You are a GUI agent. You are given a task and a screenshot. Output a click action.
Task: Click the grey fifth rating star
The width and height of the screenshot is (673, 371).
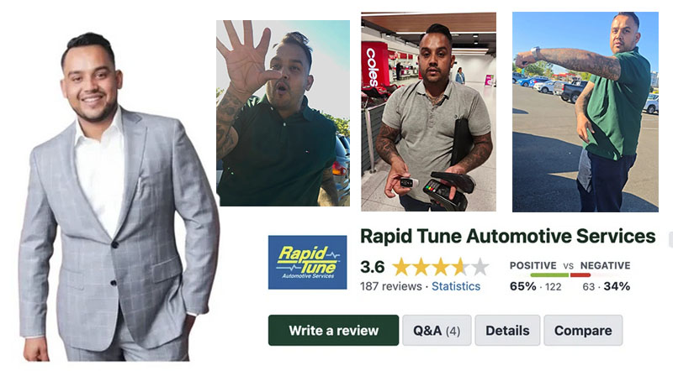(x=480, y=267)
